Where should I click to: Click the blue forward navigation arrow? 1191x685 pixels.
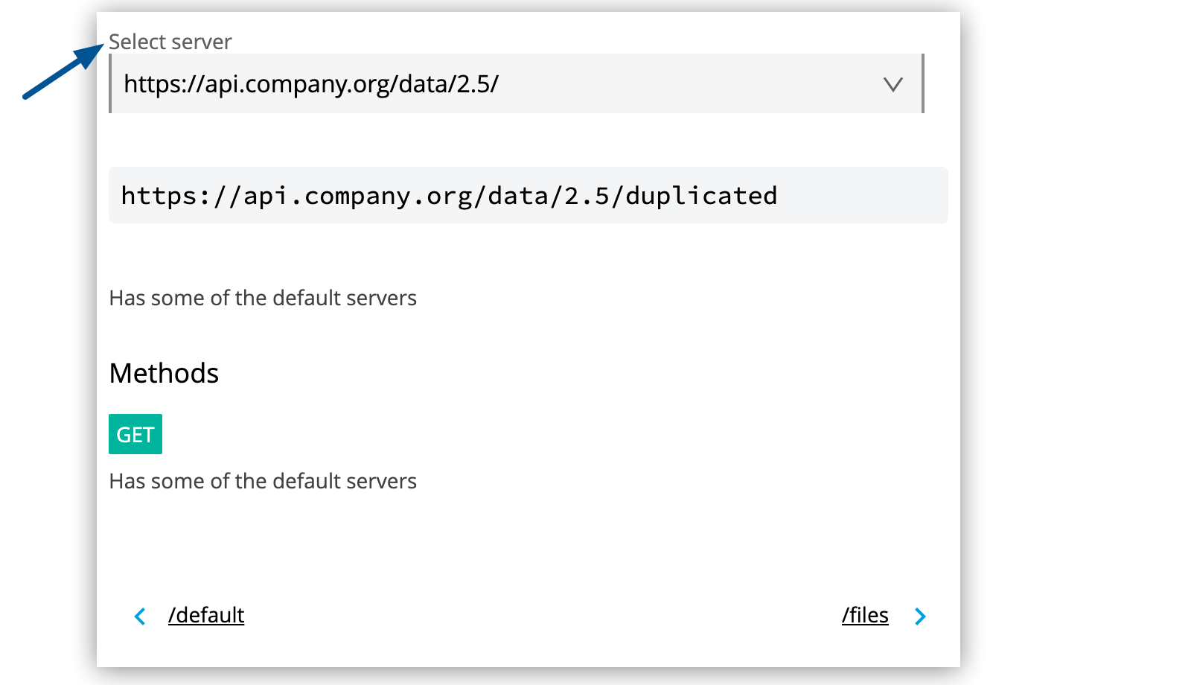pyautogui.click(x=921, y=616)
